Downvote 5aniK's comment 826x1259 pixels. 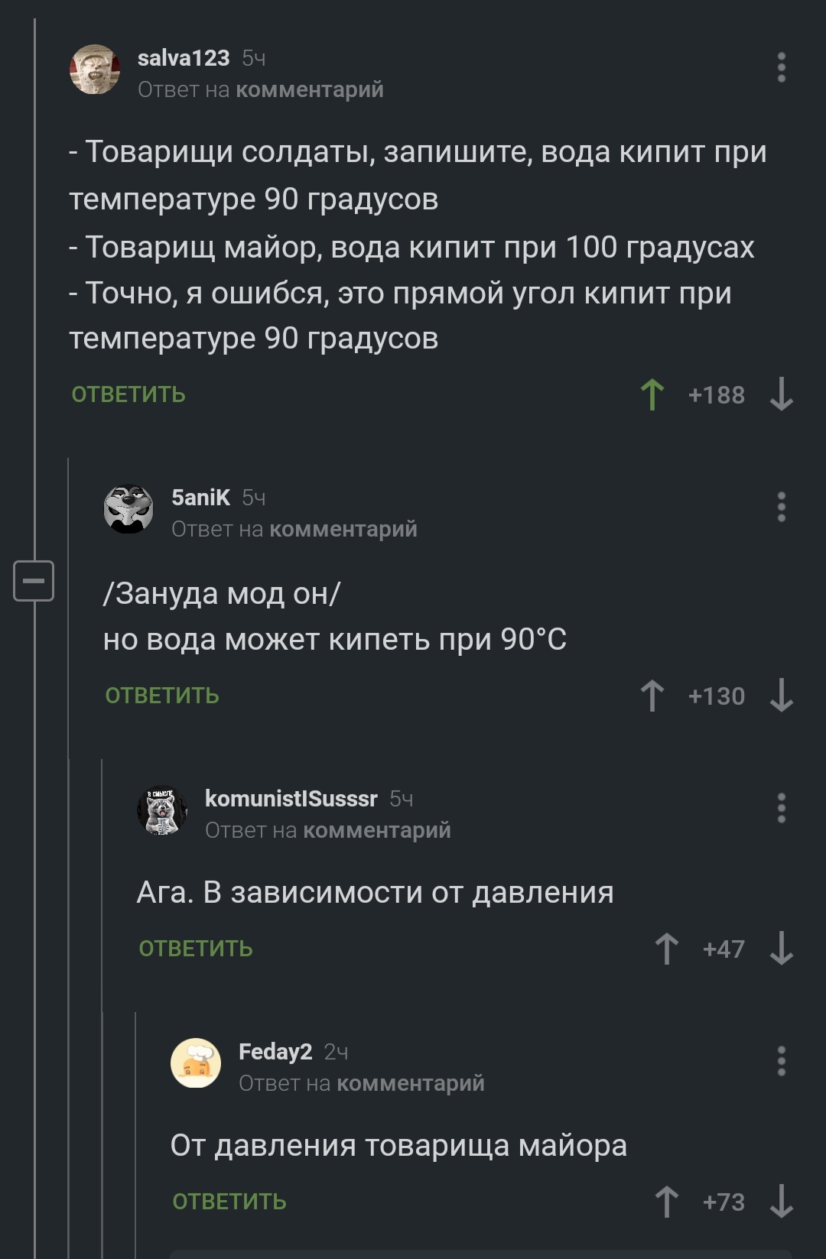coord(781,696)
